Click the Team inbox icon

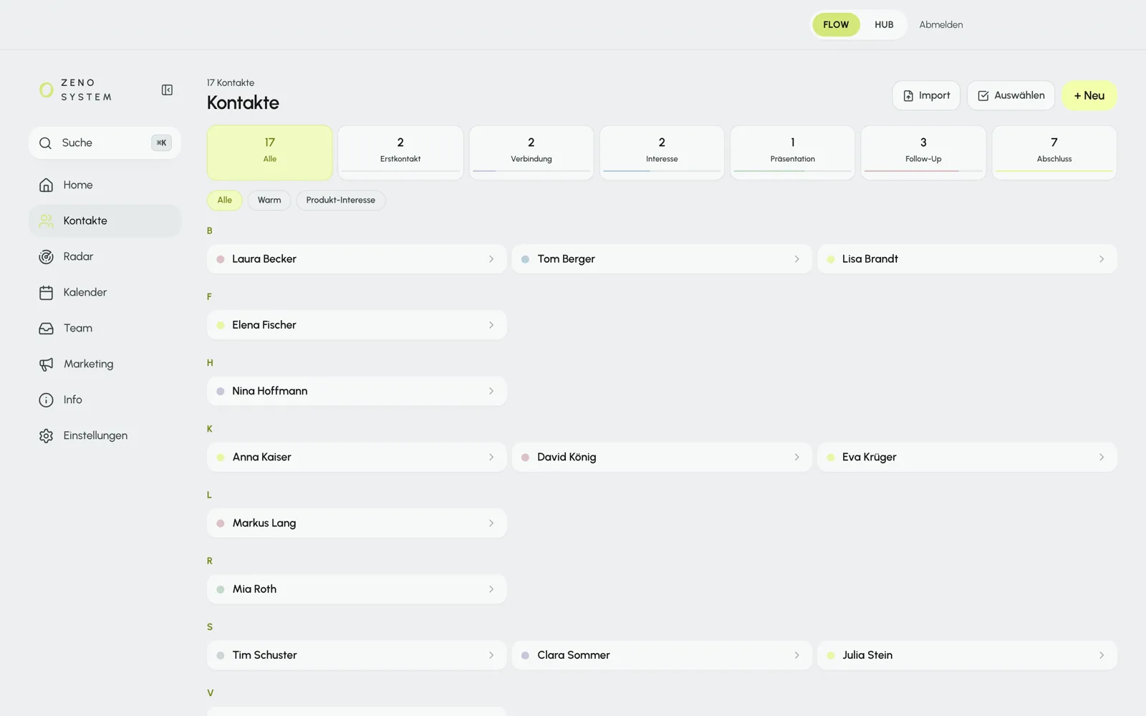pos(46,329)
